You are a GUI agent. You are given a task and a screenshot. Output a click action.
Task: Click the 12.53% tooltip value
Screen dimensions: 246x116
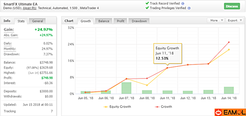(162, 58)
